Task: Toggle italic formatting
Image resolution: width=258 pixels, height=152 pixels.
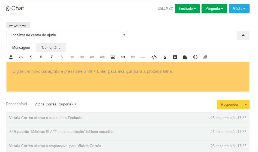Action: click(52, 57)
